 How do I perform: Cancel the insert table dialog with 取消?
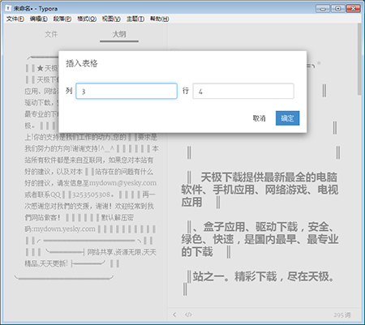pos(259,118)
